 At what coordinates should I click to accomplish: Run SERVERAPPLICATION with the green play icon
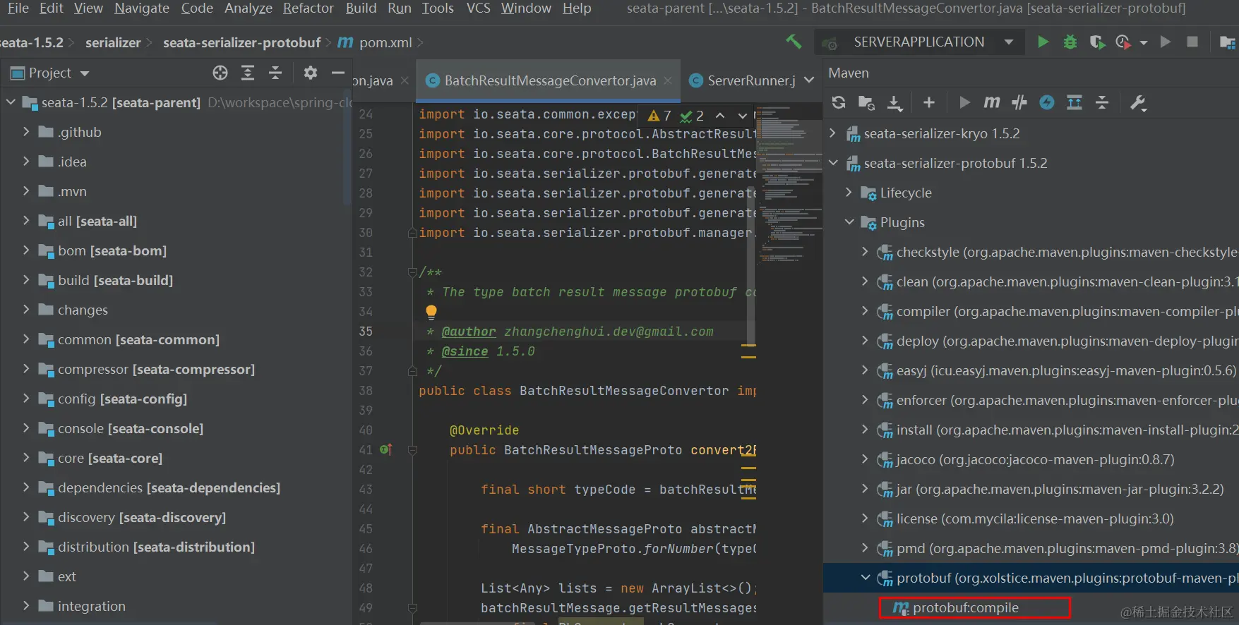(1043, 42)
